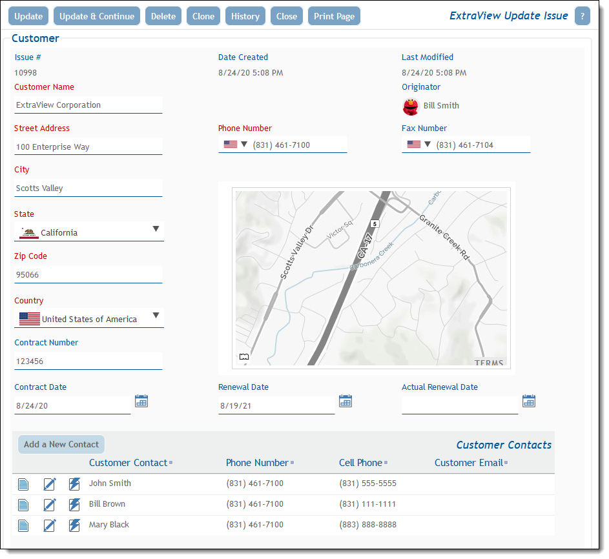Click cell phone (831) 111-1111

(x=367, y=504)
